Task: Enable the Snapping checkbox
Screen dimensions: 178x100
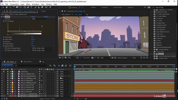Action: (70, 7)
